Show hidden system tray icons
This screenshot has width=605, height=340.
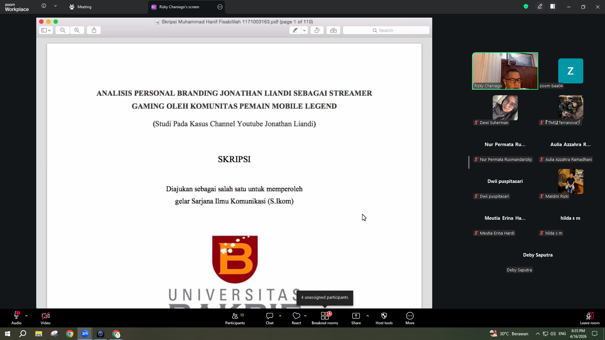[538, 334]
